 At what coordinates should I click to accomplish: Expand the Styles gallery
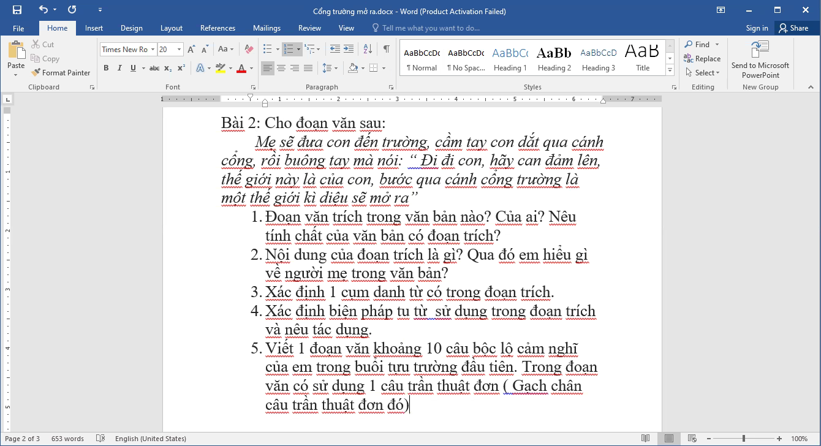pyautogui.click(x=670, y=71)
